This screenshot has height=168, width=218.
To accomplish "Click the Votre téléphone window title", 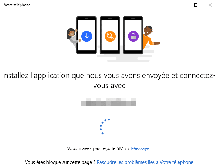I will click(x=17, y=5).
